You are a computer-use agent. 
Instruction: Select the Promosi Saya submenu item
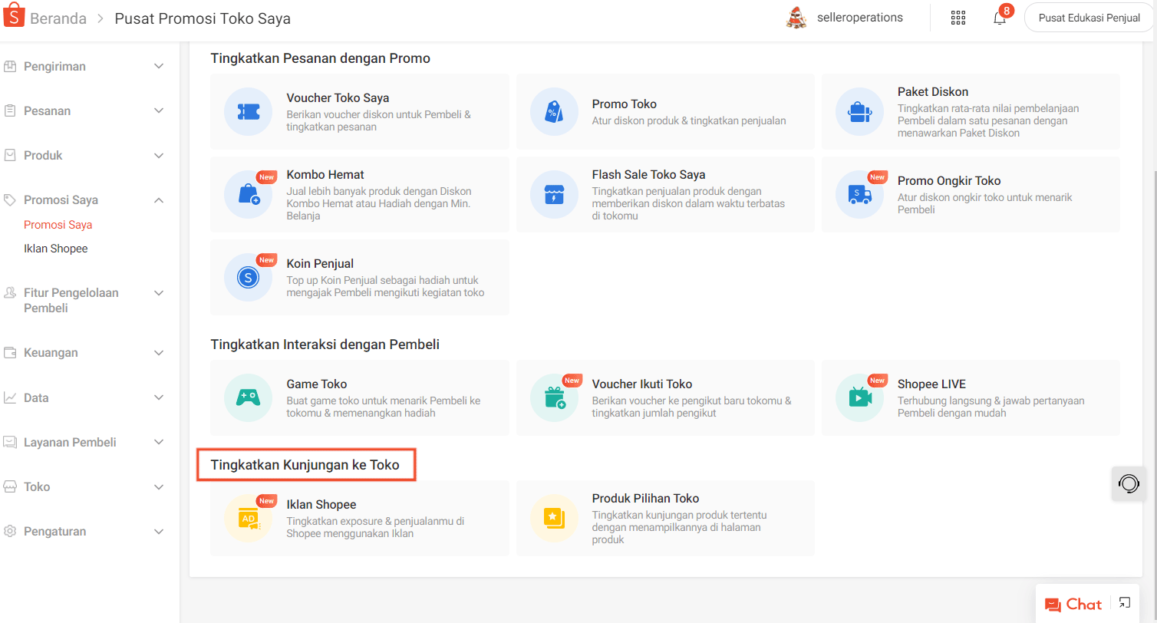tap(58, 225)
